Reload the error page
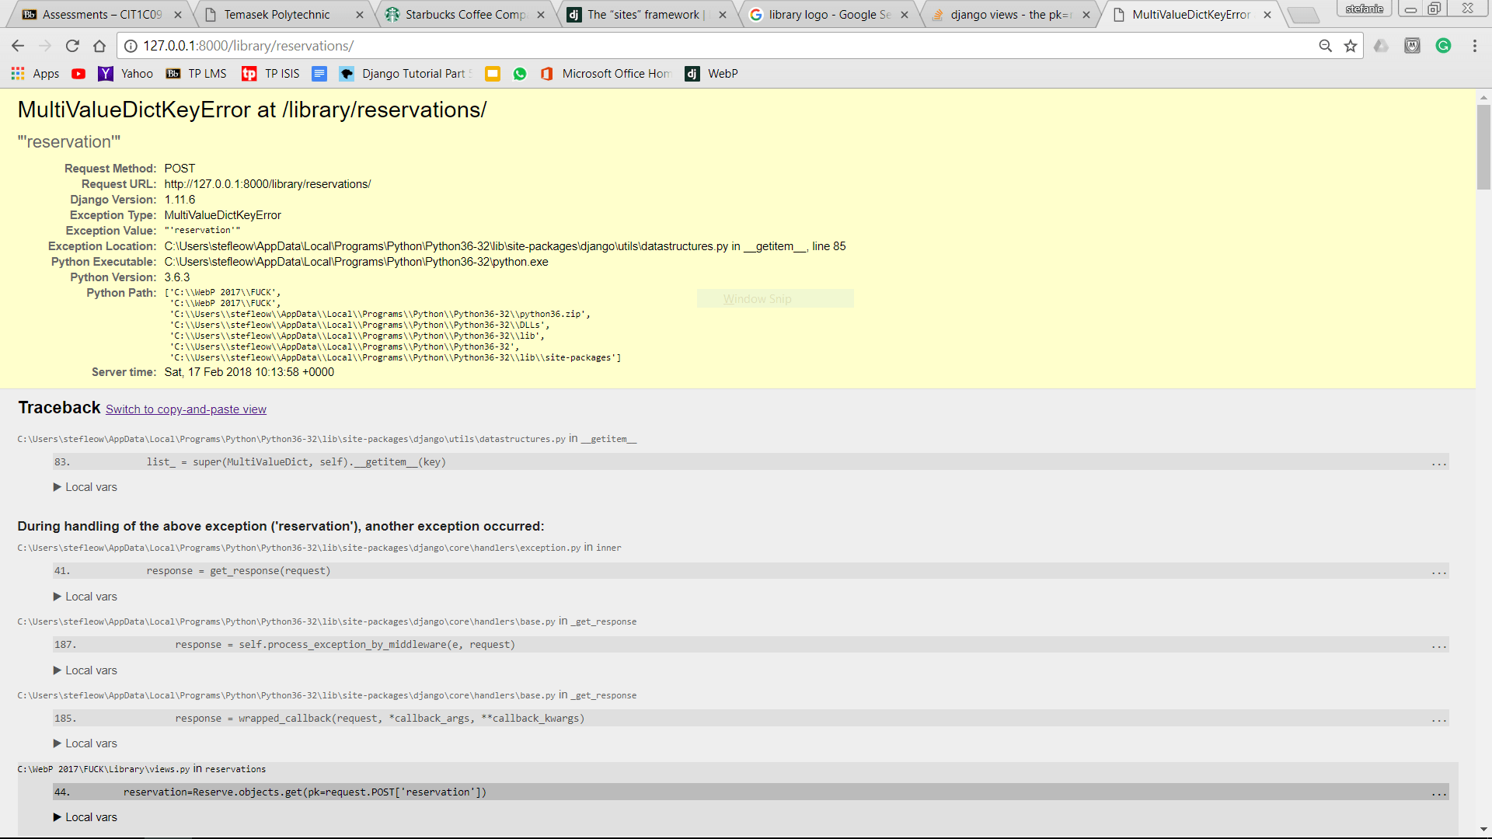 pos(72,45)
